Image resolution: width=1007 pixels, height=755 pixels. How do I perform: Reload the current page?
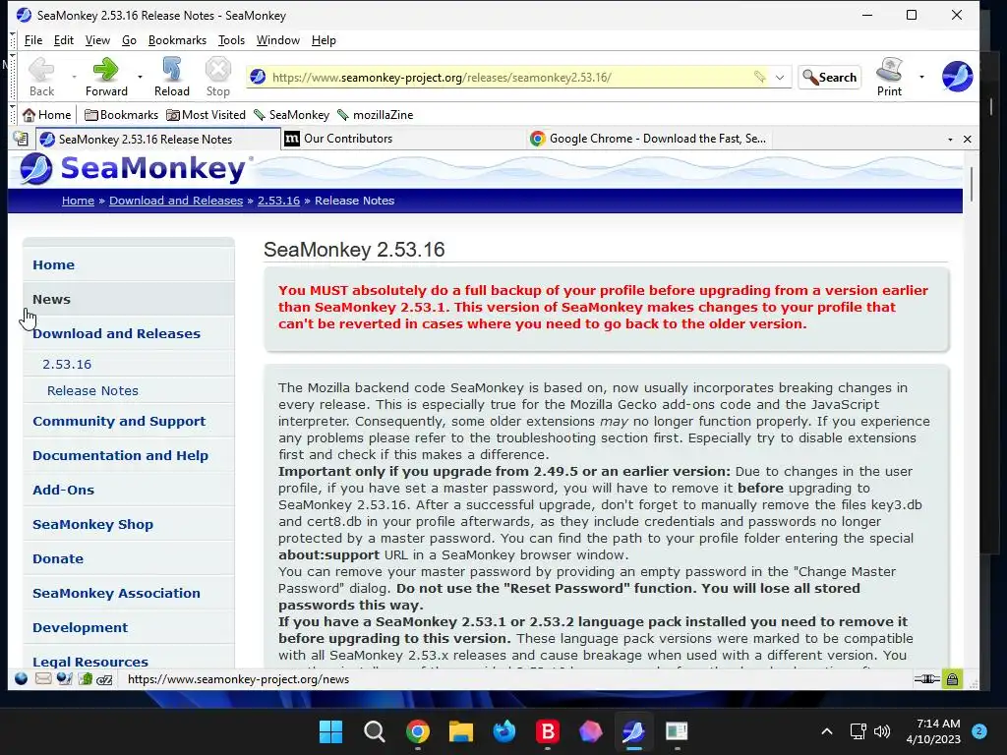point(171,77)
